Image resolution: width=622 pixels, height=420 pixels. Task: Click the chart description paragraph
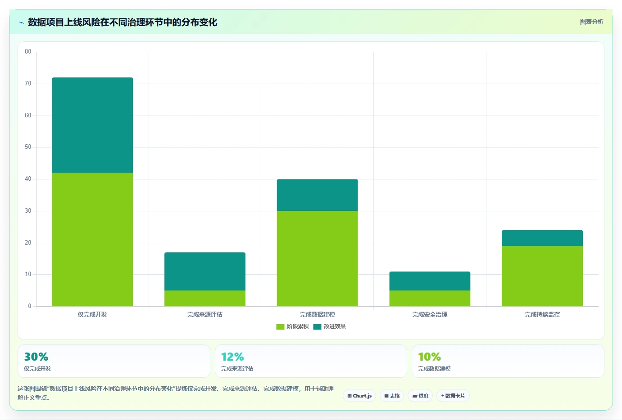(x=176, y=393)
